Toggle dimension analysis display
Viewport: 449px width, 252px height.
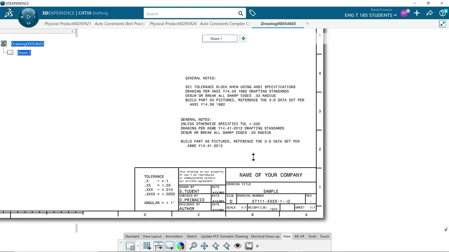tap(158, 246)
